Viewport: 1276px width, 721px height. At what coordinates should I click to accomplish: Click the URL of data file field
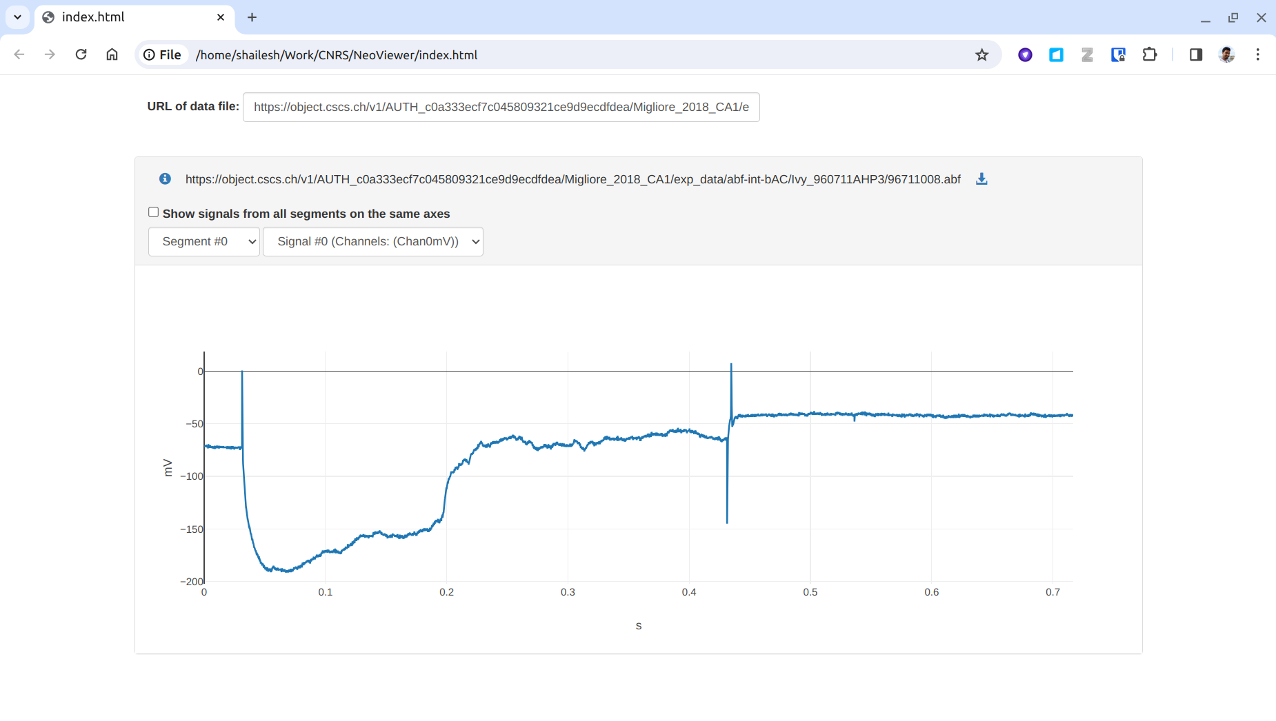point(501,108)
